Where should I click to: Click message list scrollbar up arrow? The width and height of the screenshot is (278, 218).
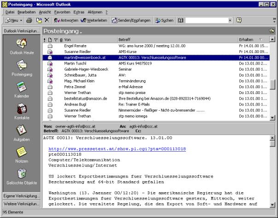(272, 39)
